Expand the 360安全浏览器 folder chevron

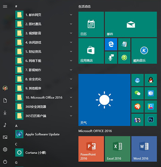(71, 107)
